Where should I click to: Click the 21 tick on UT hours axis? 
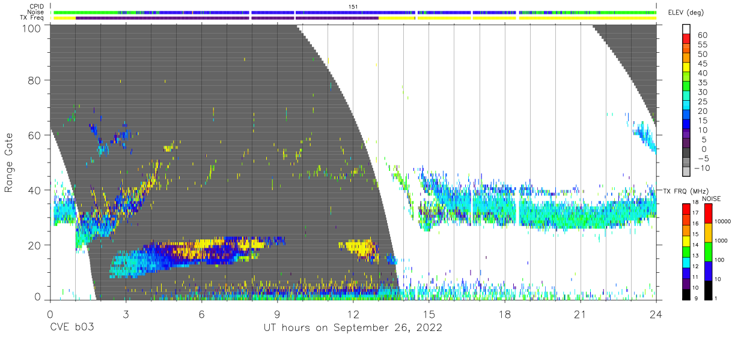click(580, 315)
